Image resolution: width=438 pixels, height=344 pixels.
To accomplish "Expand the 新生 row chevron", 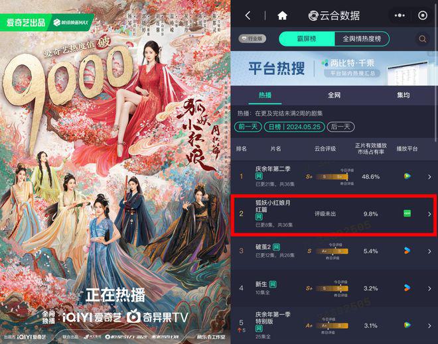I will (x=429, y=288).
